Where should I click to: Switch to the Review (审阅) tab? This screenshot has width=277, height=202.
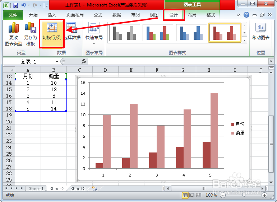pyautogui.click(x=135, y=15)
